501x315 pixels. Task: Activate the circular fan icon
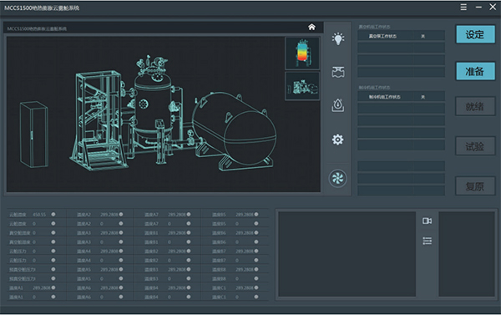[x=337, y=178]
